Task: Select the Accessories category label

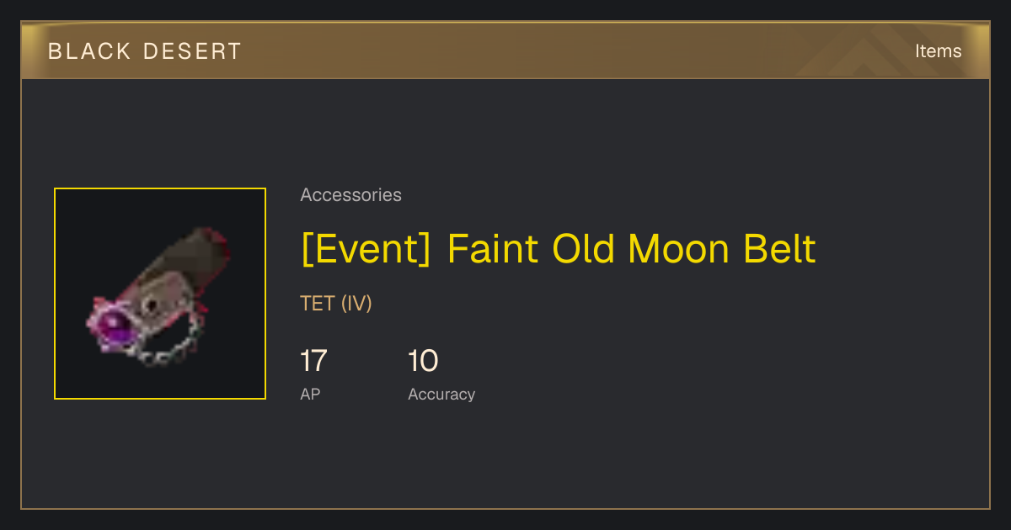Action: [350, 195]
